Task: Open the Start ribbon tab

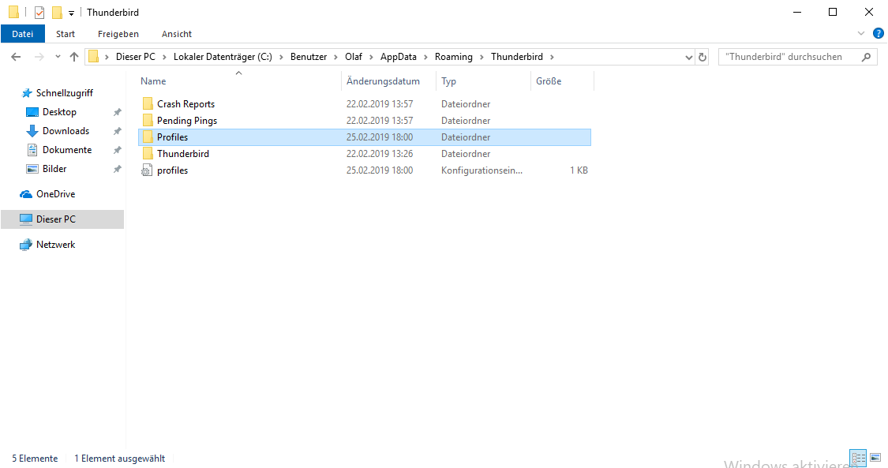Action: click(x=66, y=34)
